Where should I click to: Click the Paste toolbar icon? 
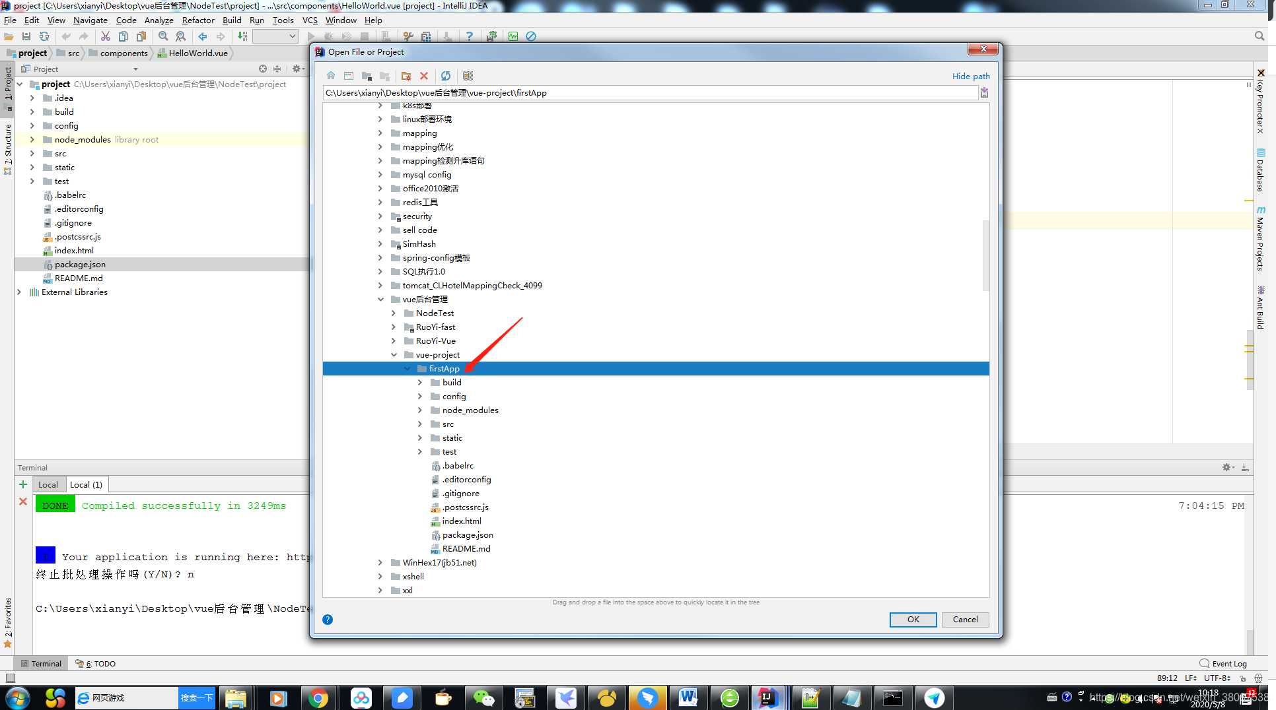pos(141,37)
